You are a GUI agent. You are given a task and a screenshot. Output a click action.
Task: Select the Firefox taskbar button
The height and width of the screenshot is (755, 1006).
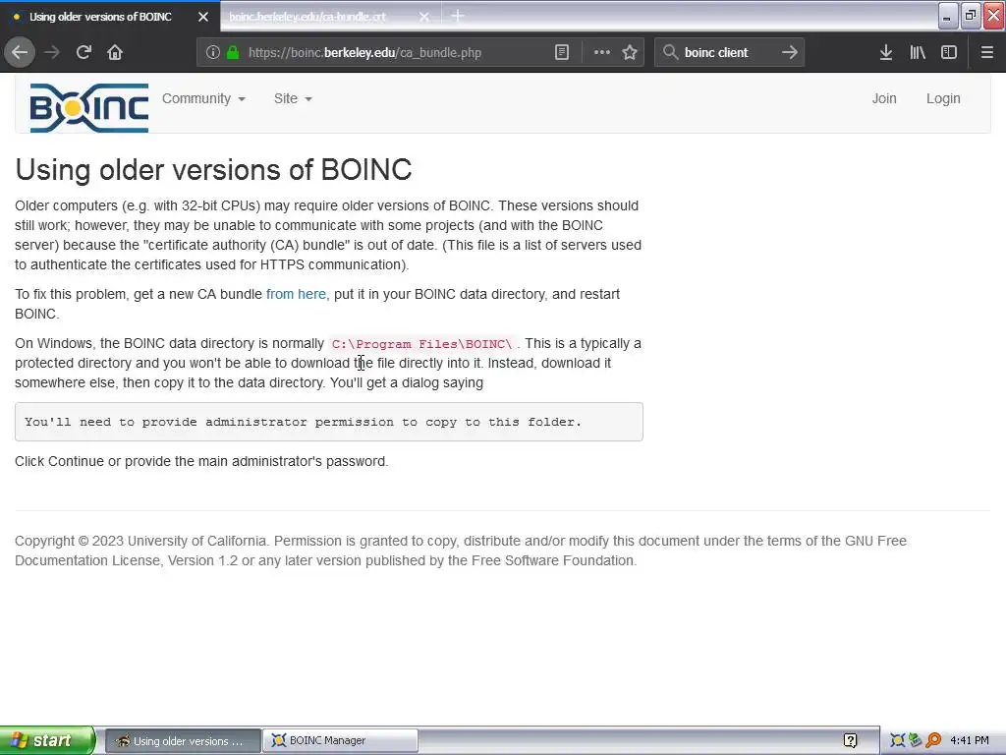pos(183,740)
